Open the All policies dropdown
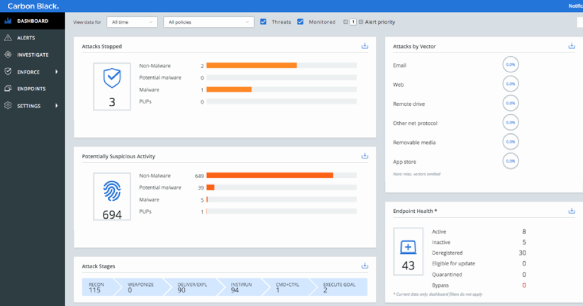The height and width of the screenshot is (306, 583). 209,22
